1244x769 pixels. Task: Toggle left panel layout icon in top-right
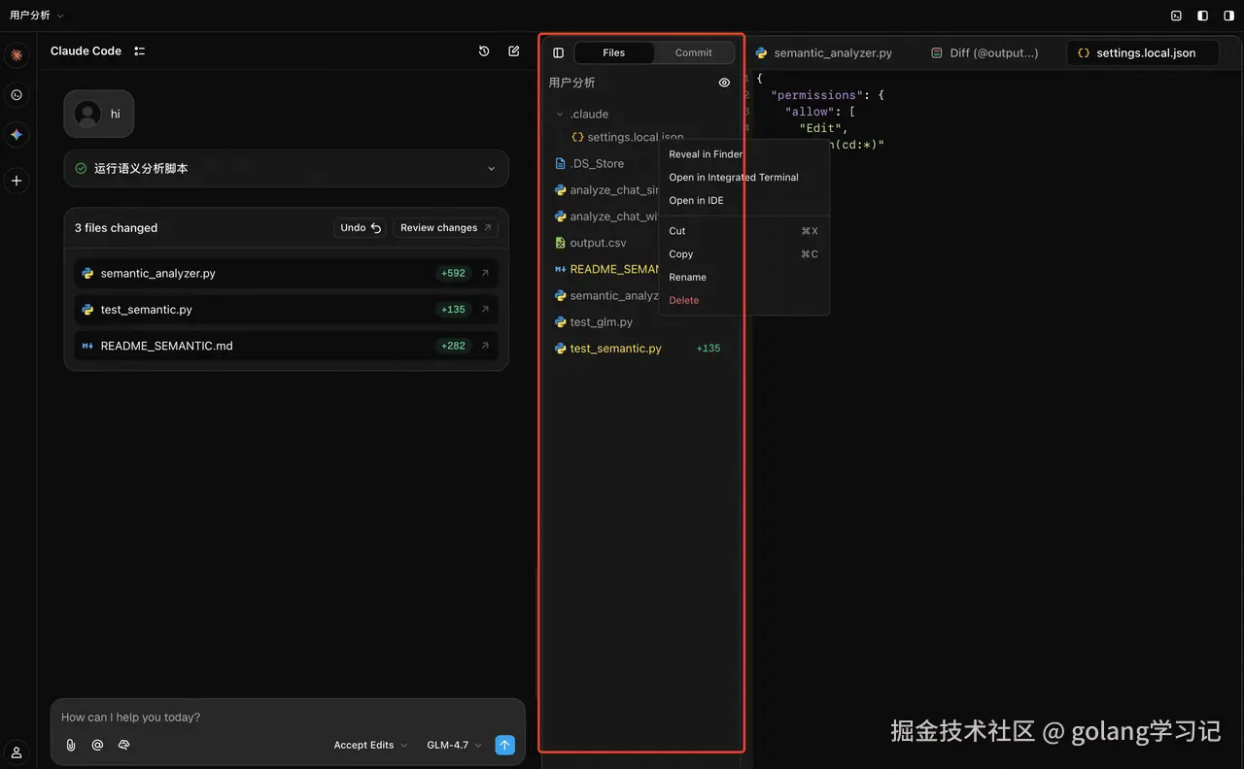1202,16
